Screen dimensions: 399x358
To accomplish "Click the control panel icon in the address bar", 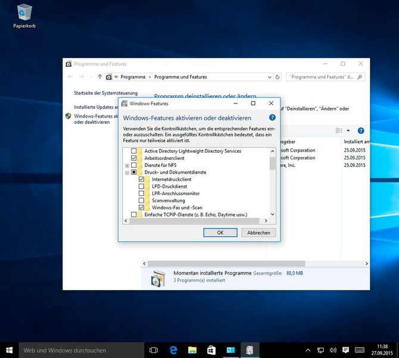I will point(109,77).
